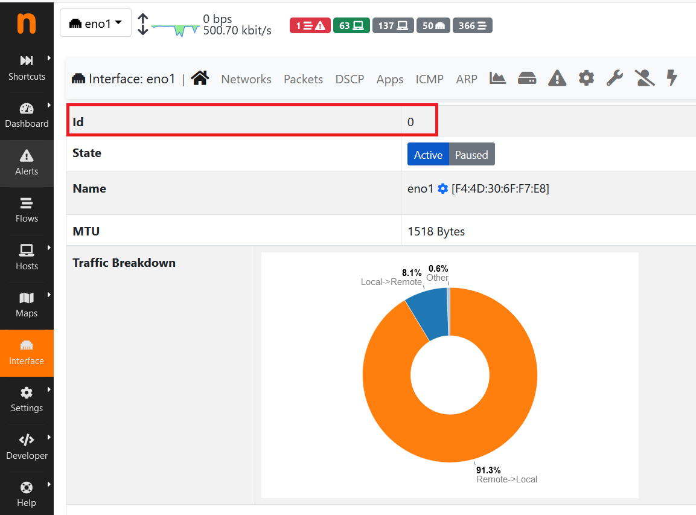Expand the Settings sidebar menu
The image size is (696, 515).
pyautogui.click(x=27, y=398)
